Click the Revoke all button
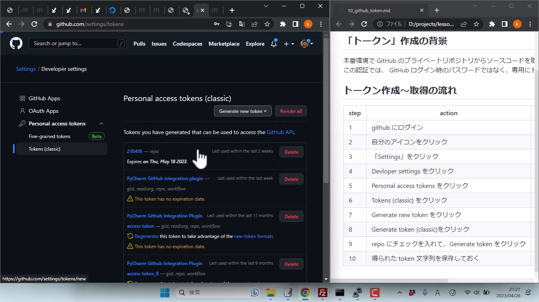Viewport: 539px width, 302px height. click(291, 111)
